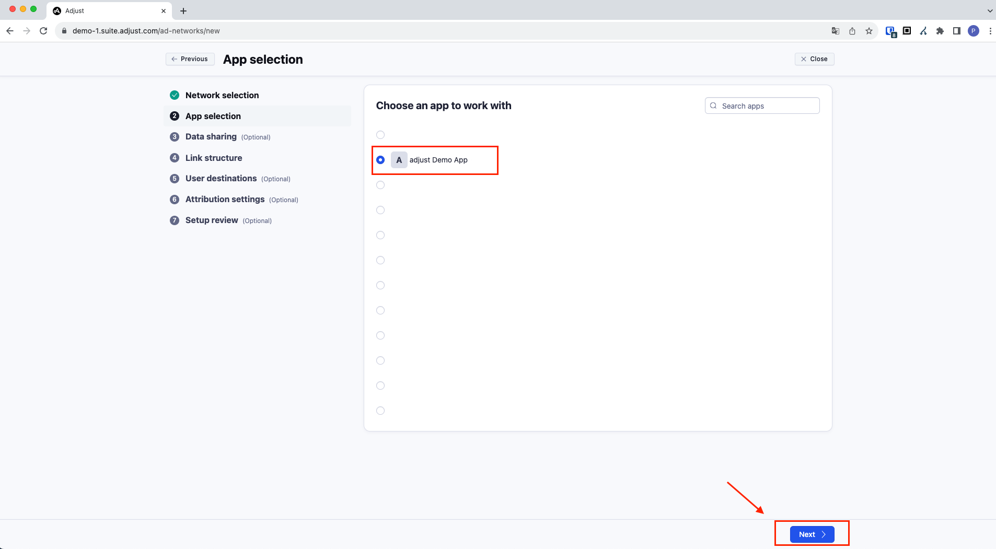Click the Previous button
Viewport: 996px width, 549px height.
pos(190,59)
